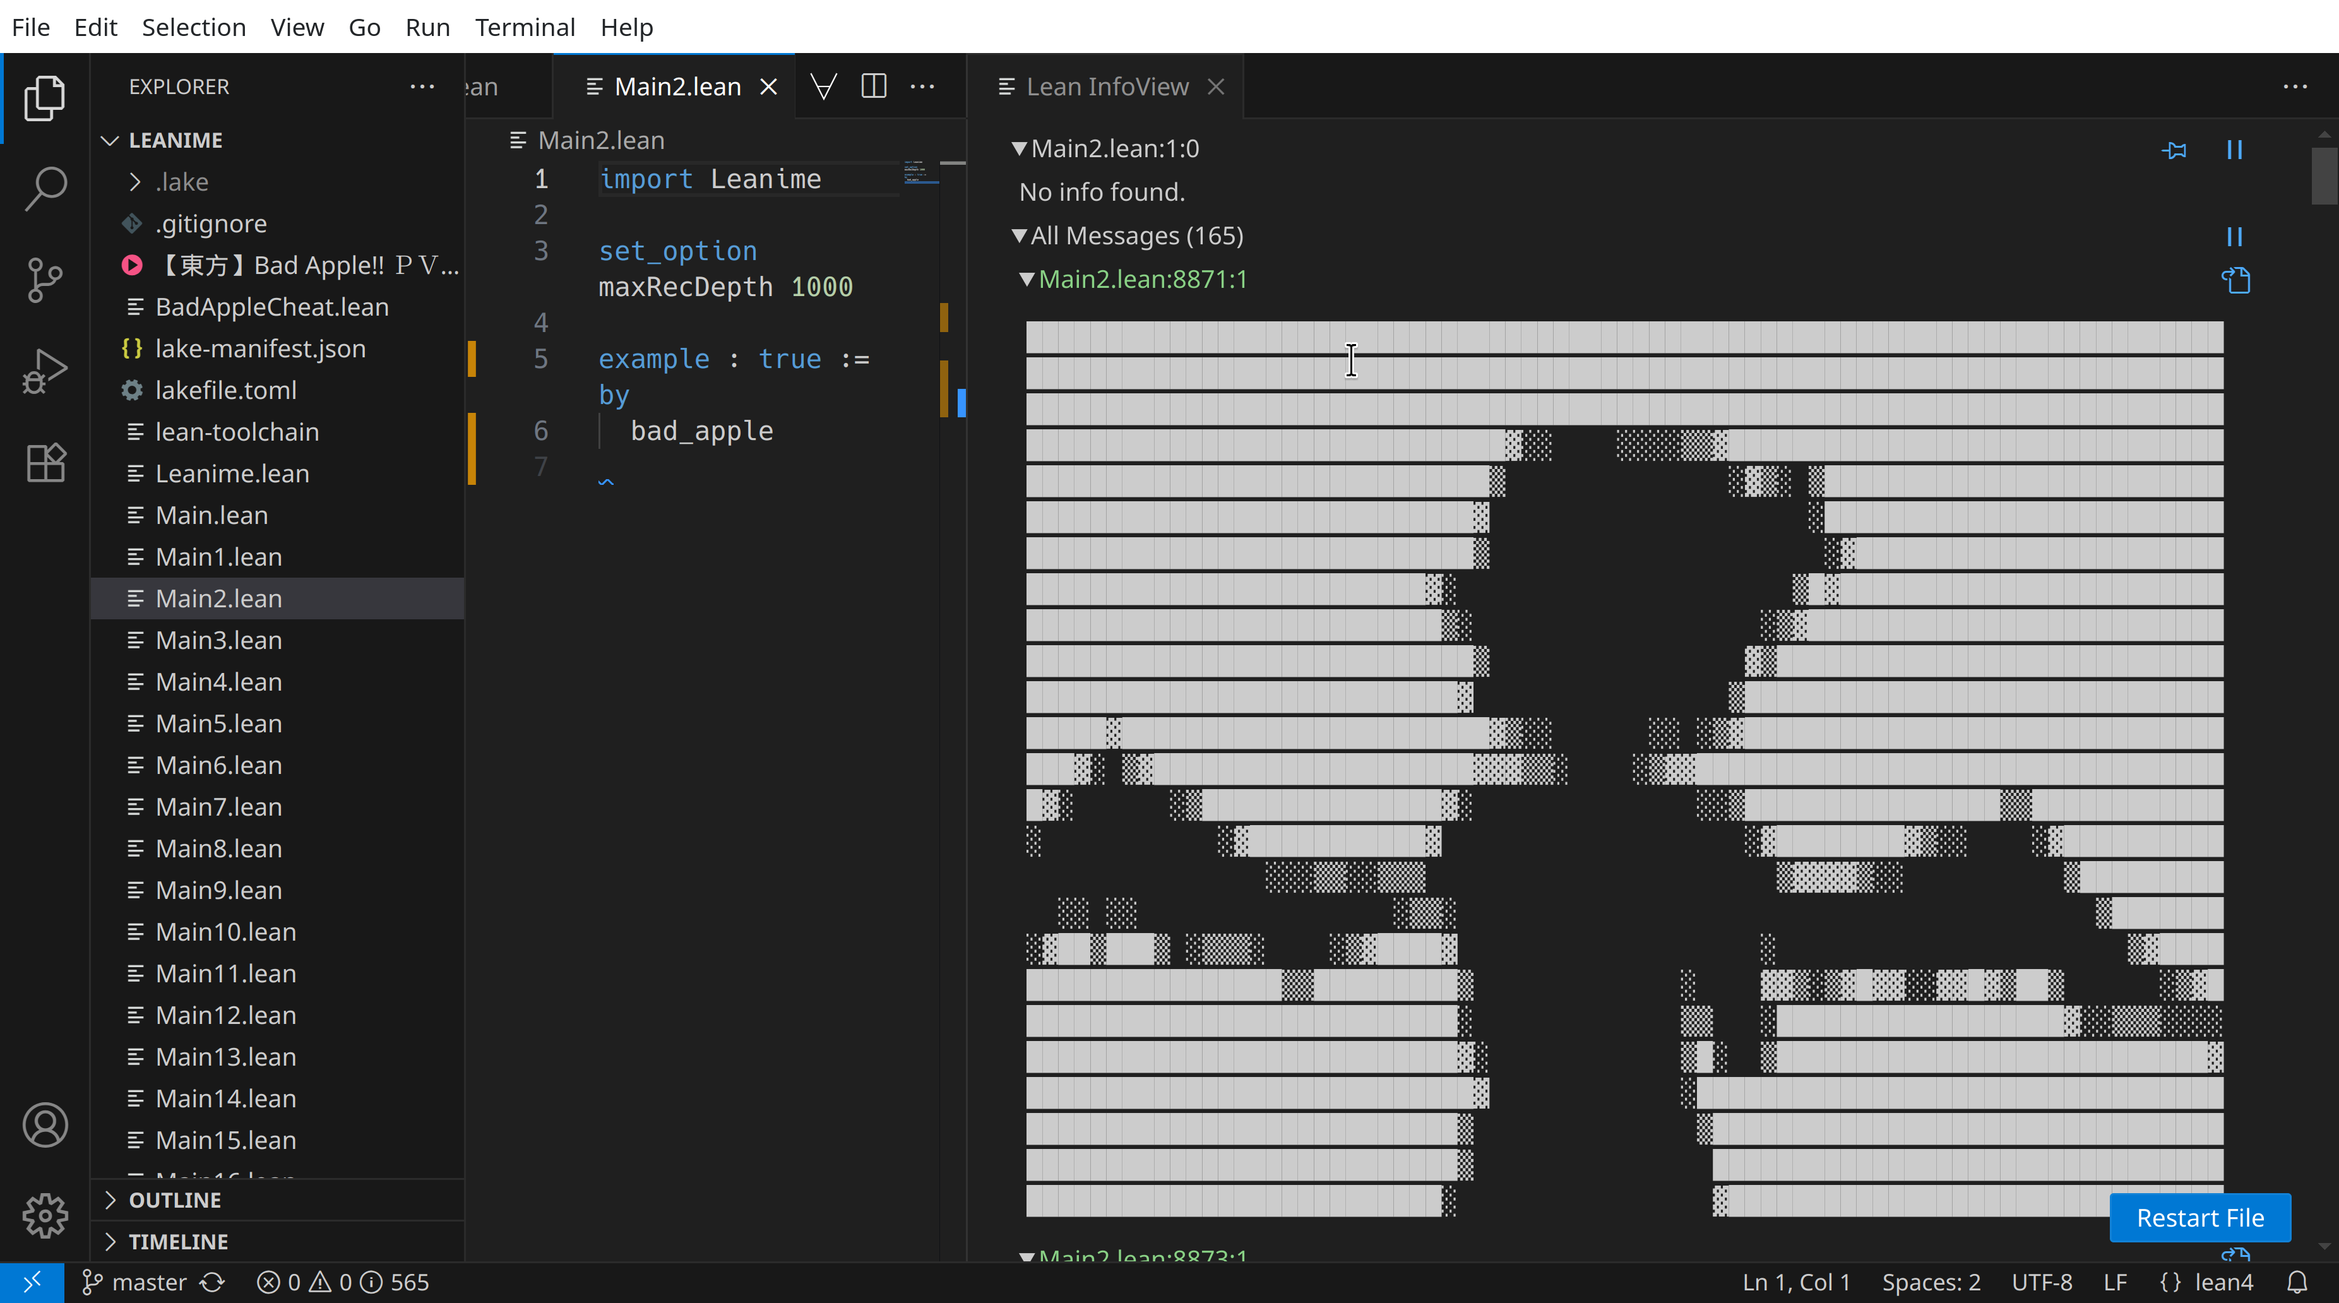The width and height of the screenshot is (2339, 1303).
Task: Open errors and warnings count in status bar
Action: tap(342, 1282)
